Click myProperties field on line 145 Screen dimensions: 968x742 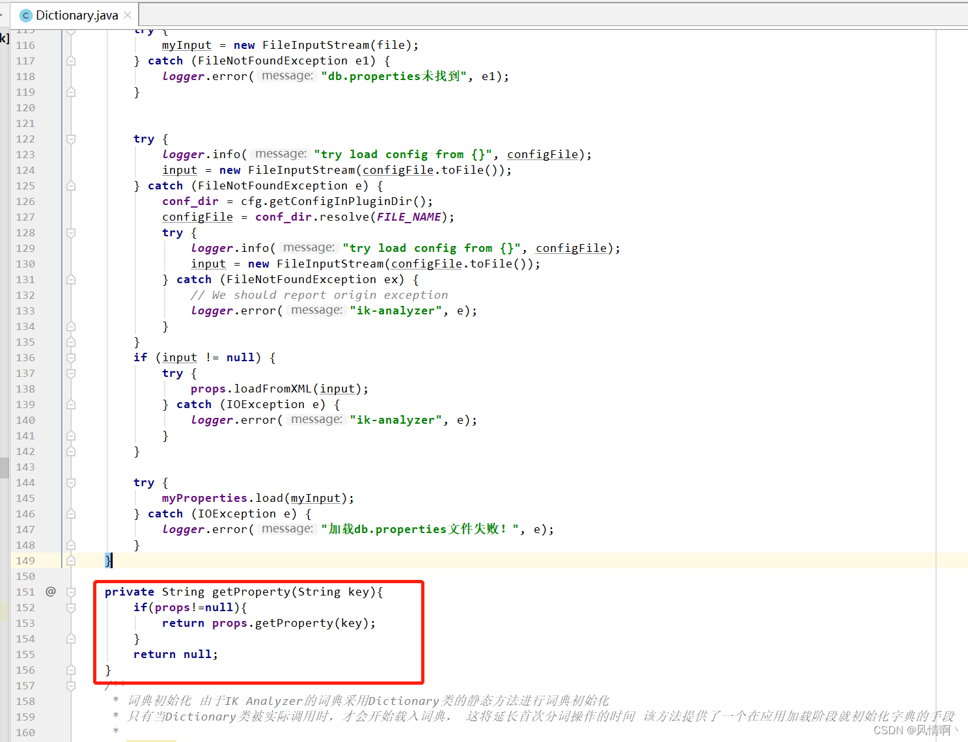pos(204,498)
